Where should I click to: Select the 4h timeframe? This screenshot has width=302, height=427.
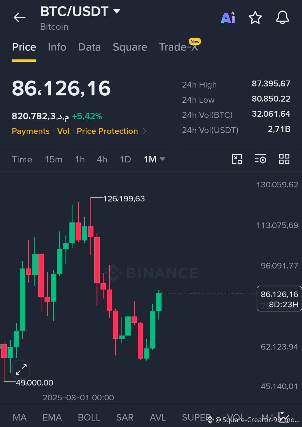click(102, 159)
